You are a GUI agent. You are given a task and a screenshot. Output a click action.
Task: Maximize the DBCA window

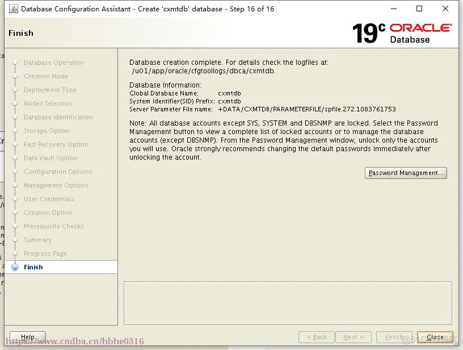[419, 9]
